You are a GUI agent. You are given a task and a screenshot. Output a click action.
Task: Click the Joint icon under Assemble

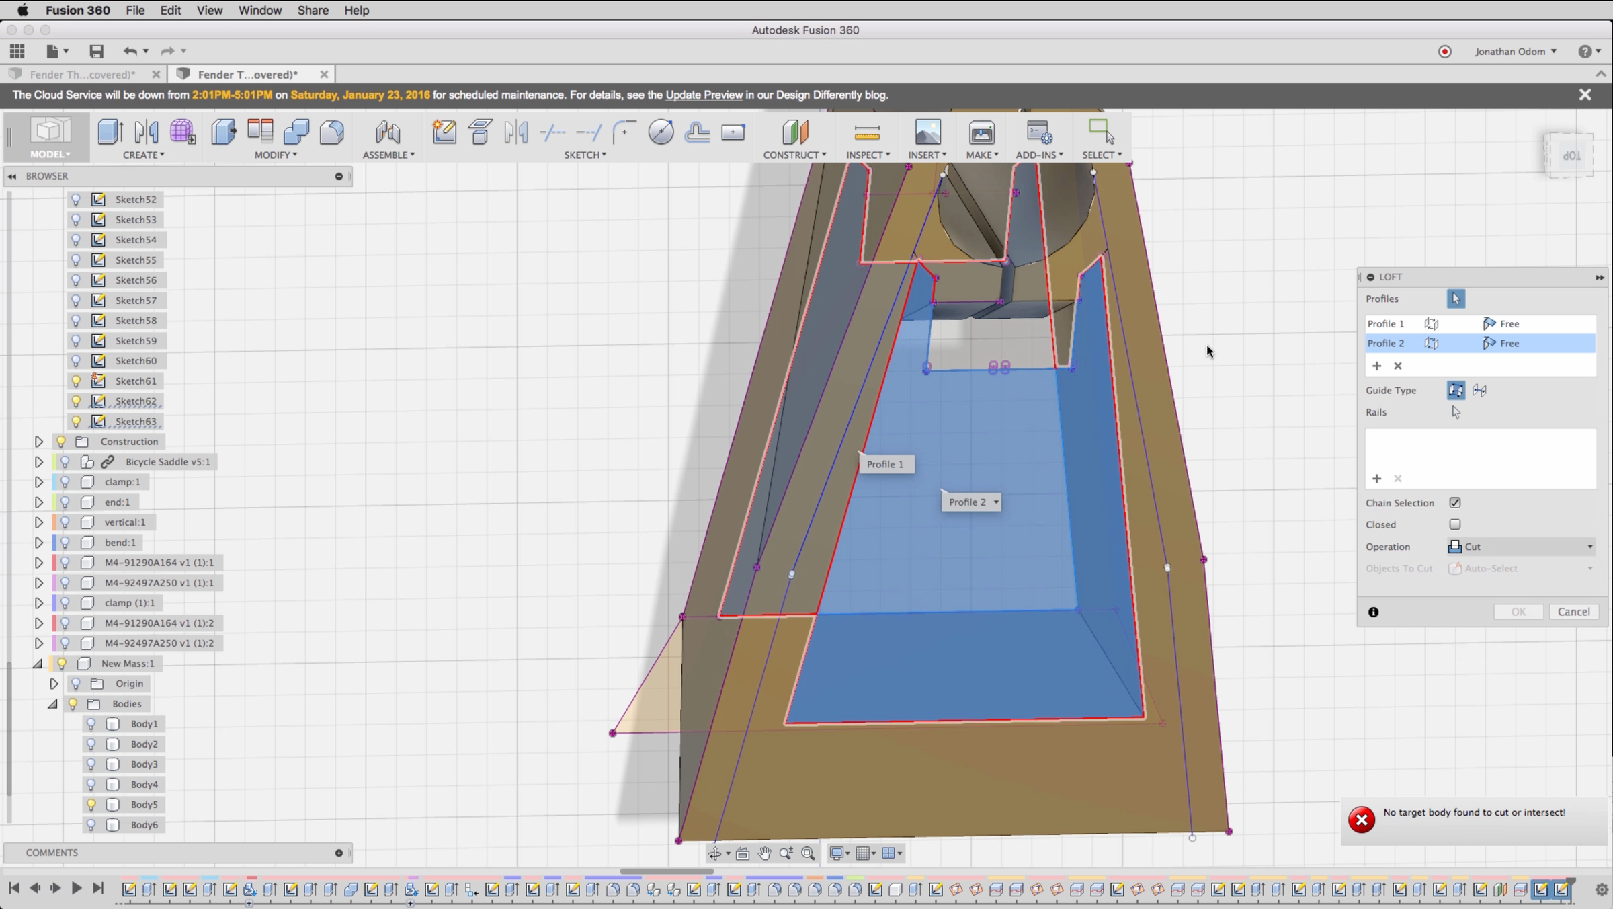[388, 132]
